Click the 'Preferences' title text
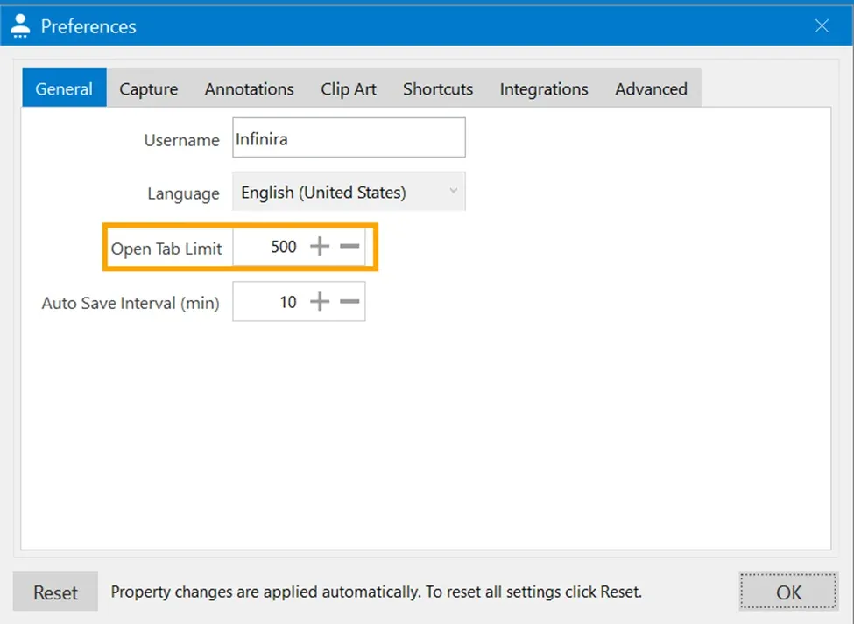 click(88, 26)
